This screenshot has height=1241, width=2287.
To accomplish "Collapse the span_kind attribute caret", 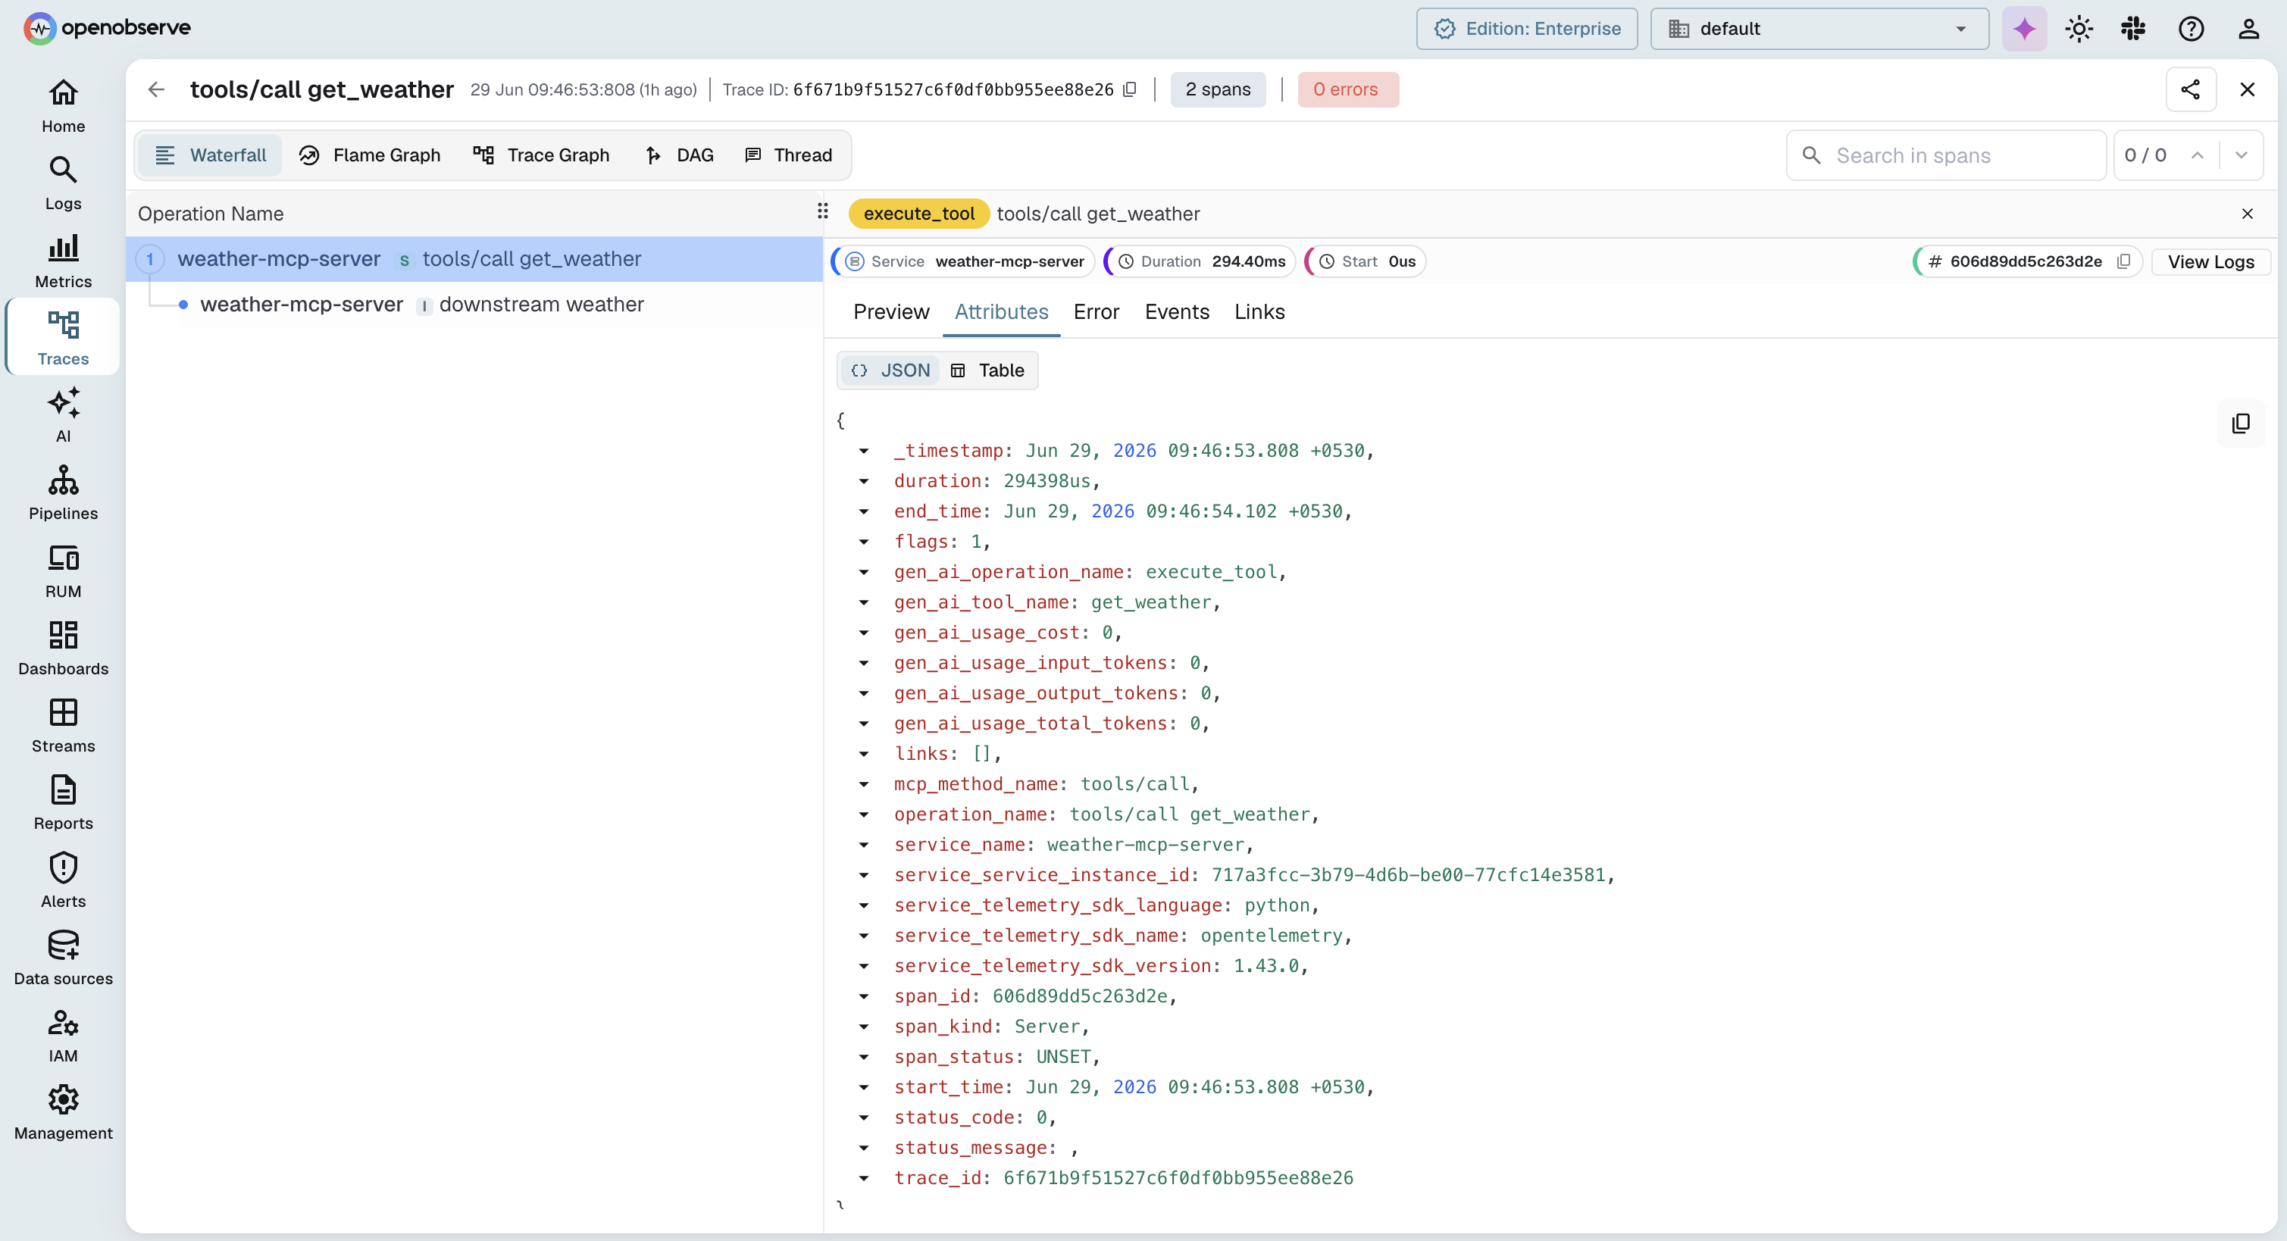I will (864, 1027).
